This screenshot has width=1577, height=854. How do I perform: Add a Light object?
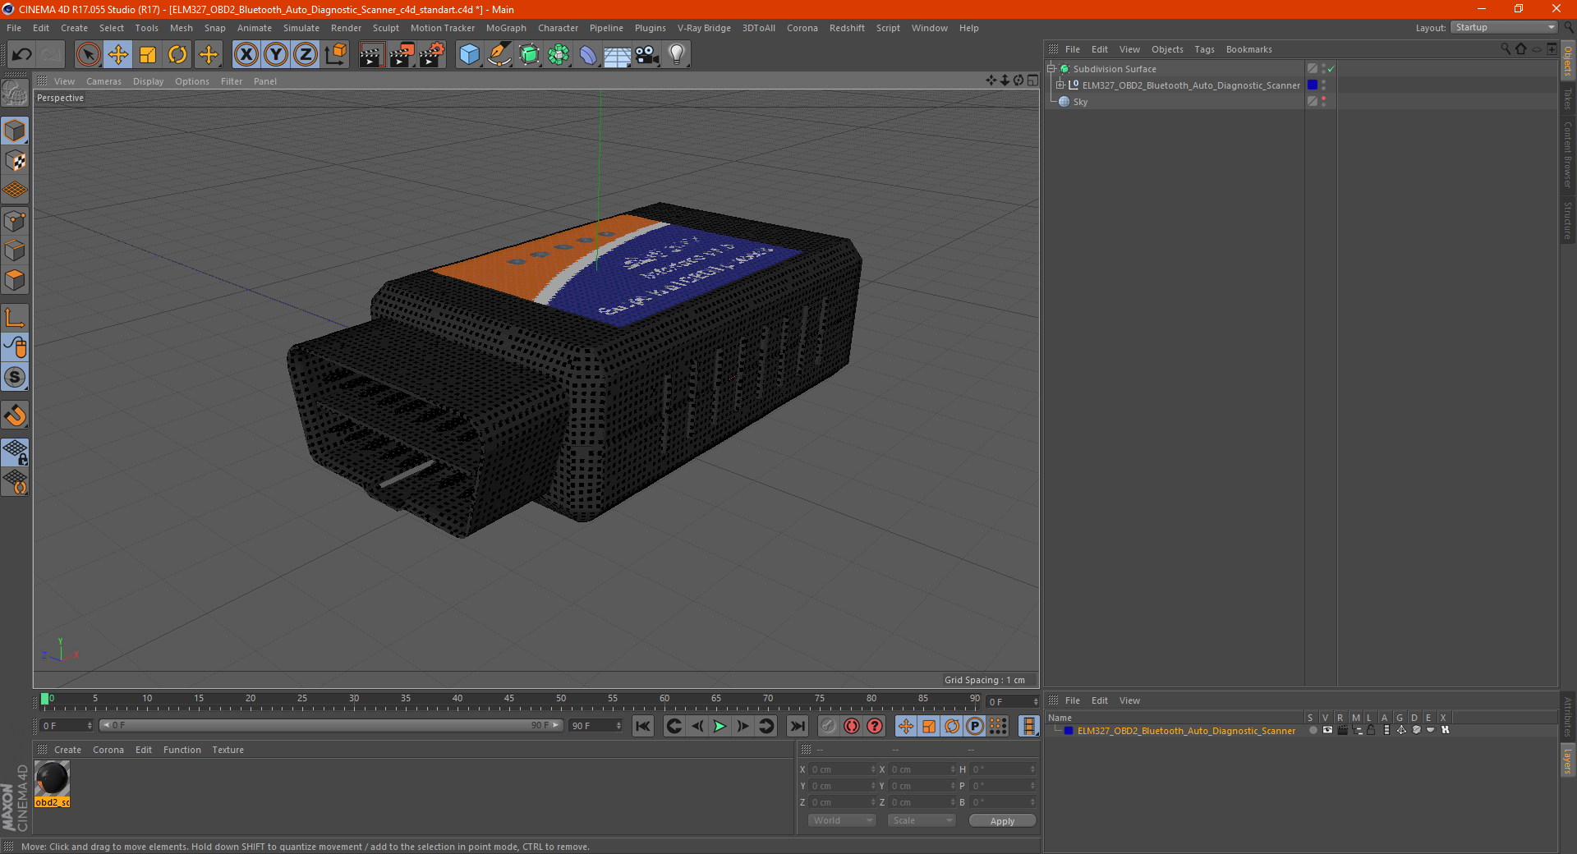pyautogui.click(x=677, y=55)
